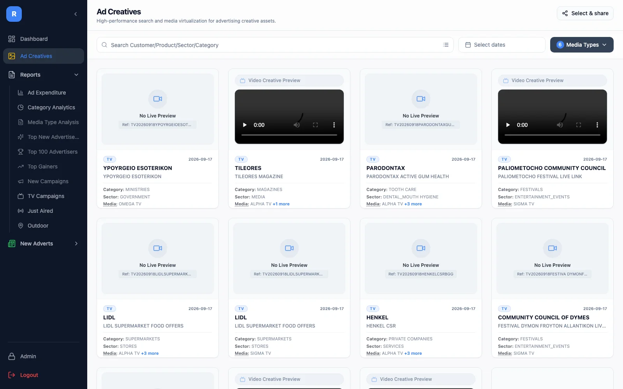623x389 pixels.
Task: Click the Select & share button
Action: point(585,13)
